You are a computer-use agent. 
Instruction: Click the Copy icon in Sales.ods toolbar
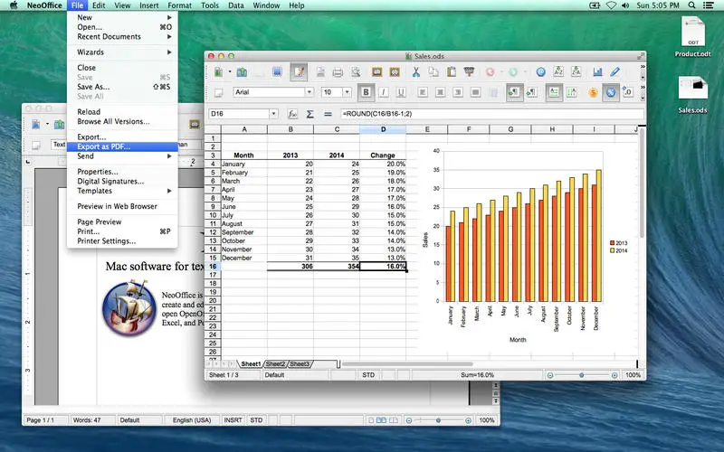click(x=433, y=72)
